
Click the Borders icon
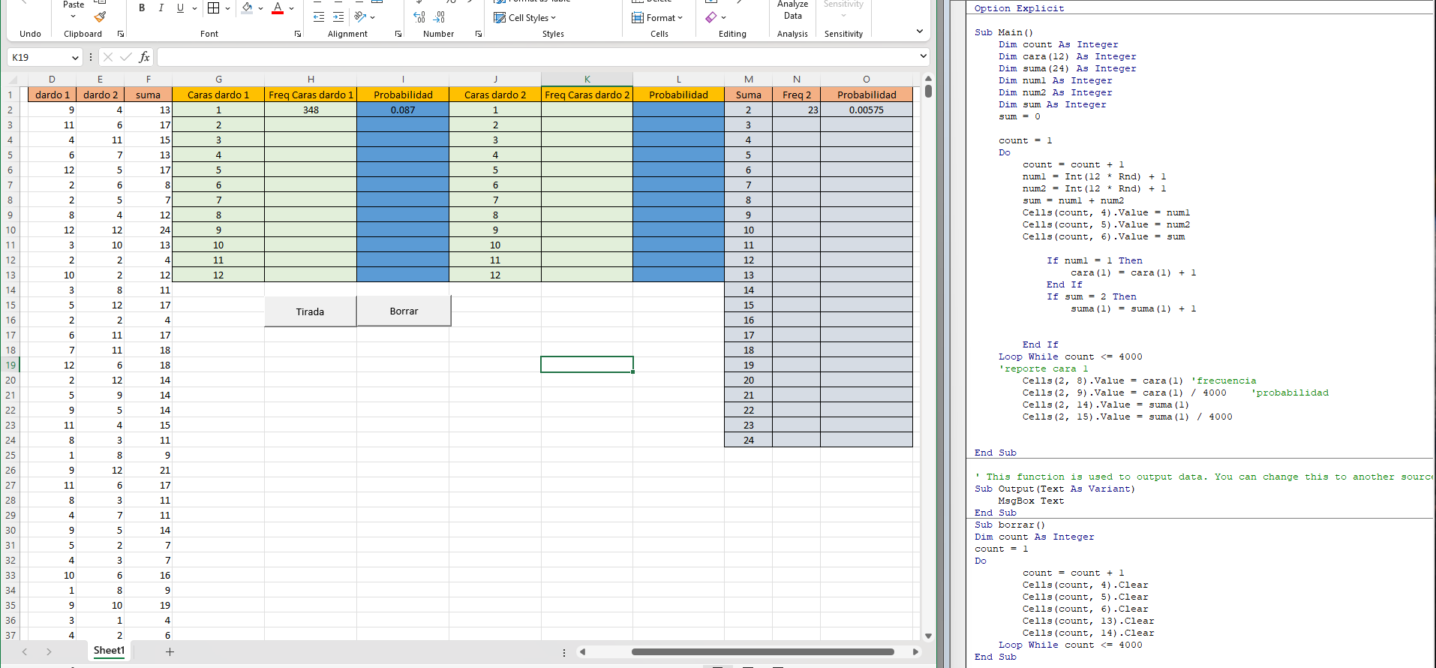coord(214,8)
